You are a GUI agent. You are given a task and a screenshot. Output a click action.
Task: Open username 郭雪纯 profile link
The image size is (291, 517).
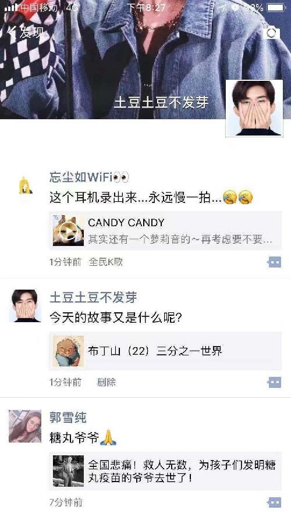68,418
